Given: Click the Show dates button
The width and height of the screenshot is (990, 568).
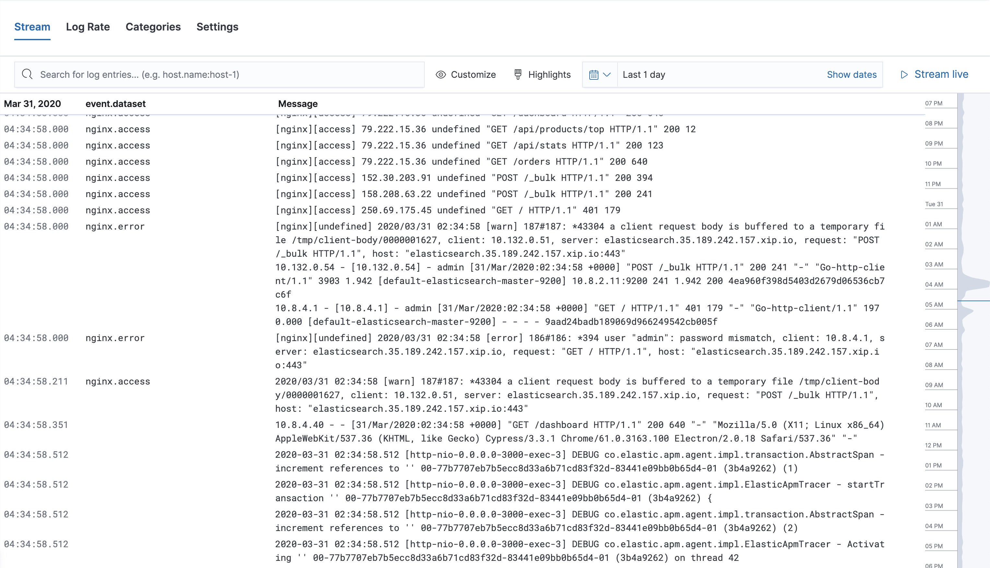Looking at the screenshot, I should click(852, 74).
